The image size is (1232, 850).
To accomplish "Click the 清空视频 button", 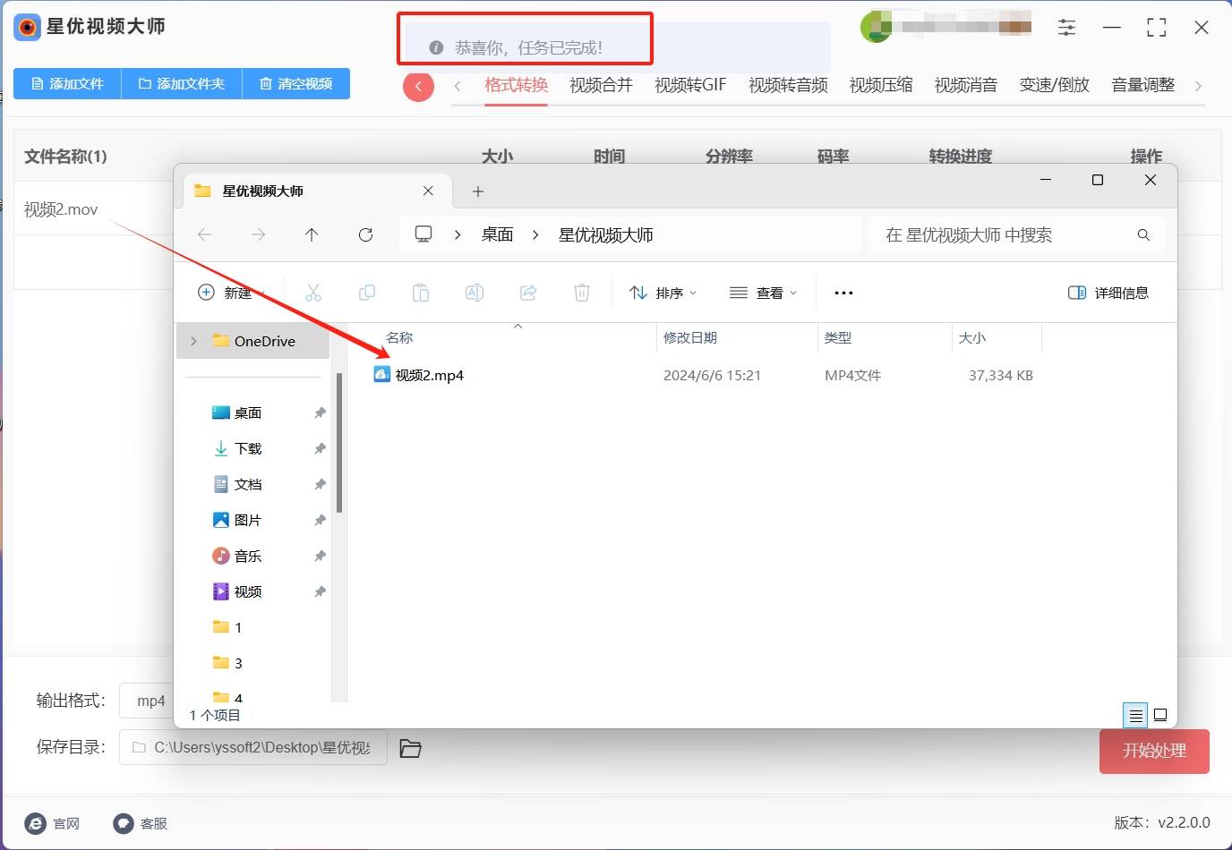I will point(296,83).
